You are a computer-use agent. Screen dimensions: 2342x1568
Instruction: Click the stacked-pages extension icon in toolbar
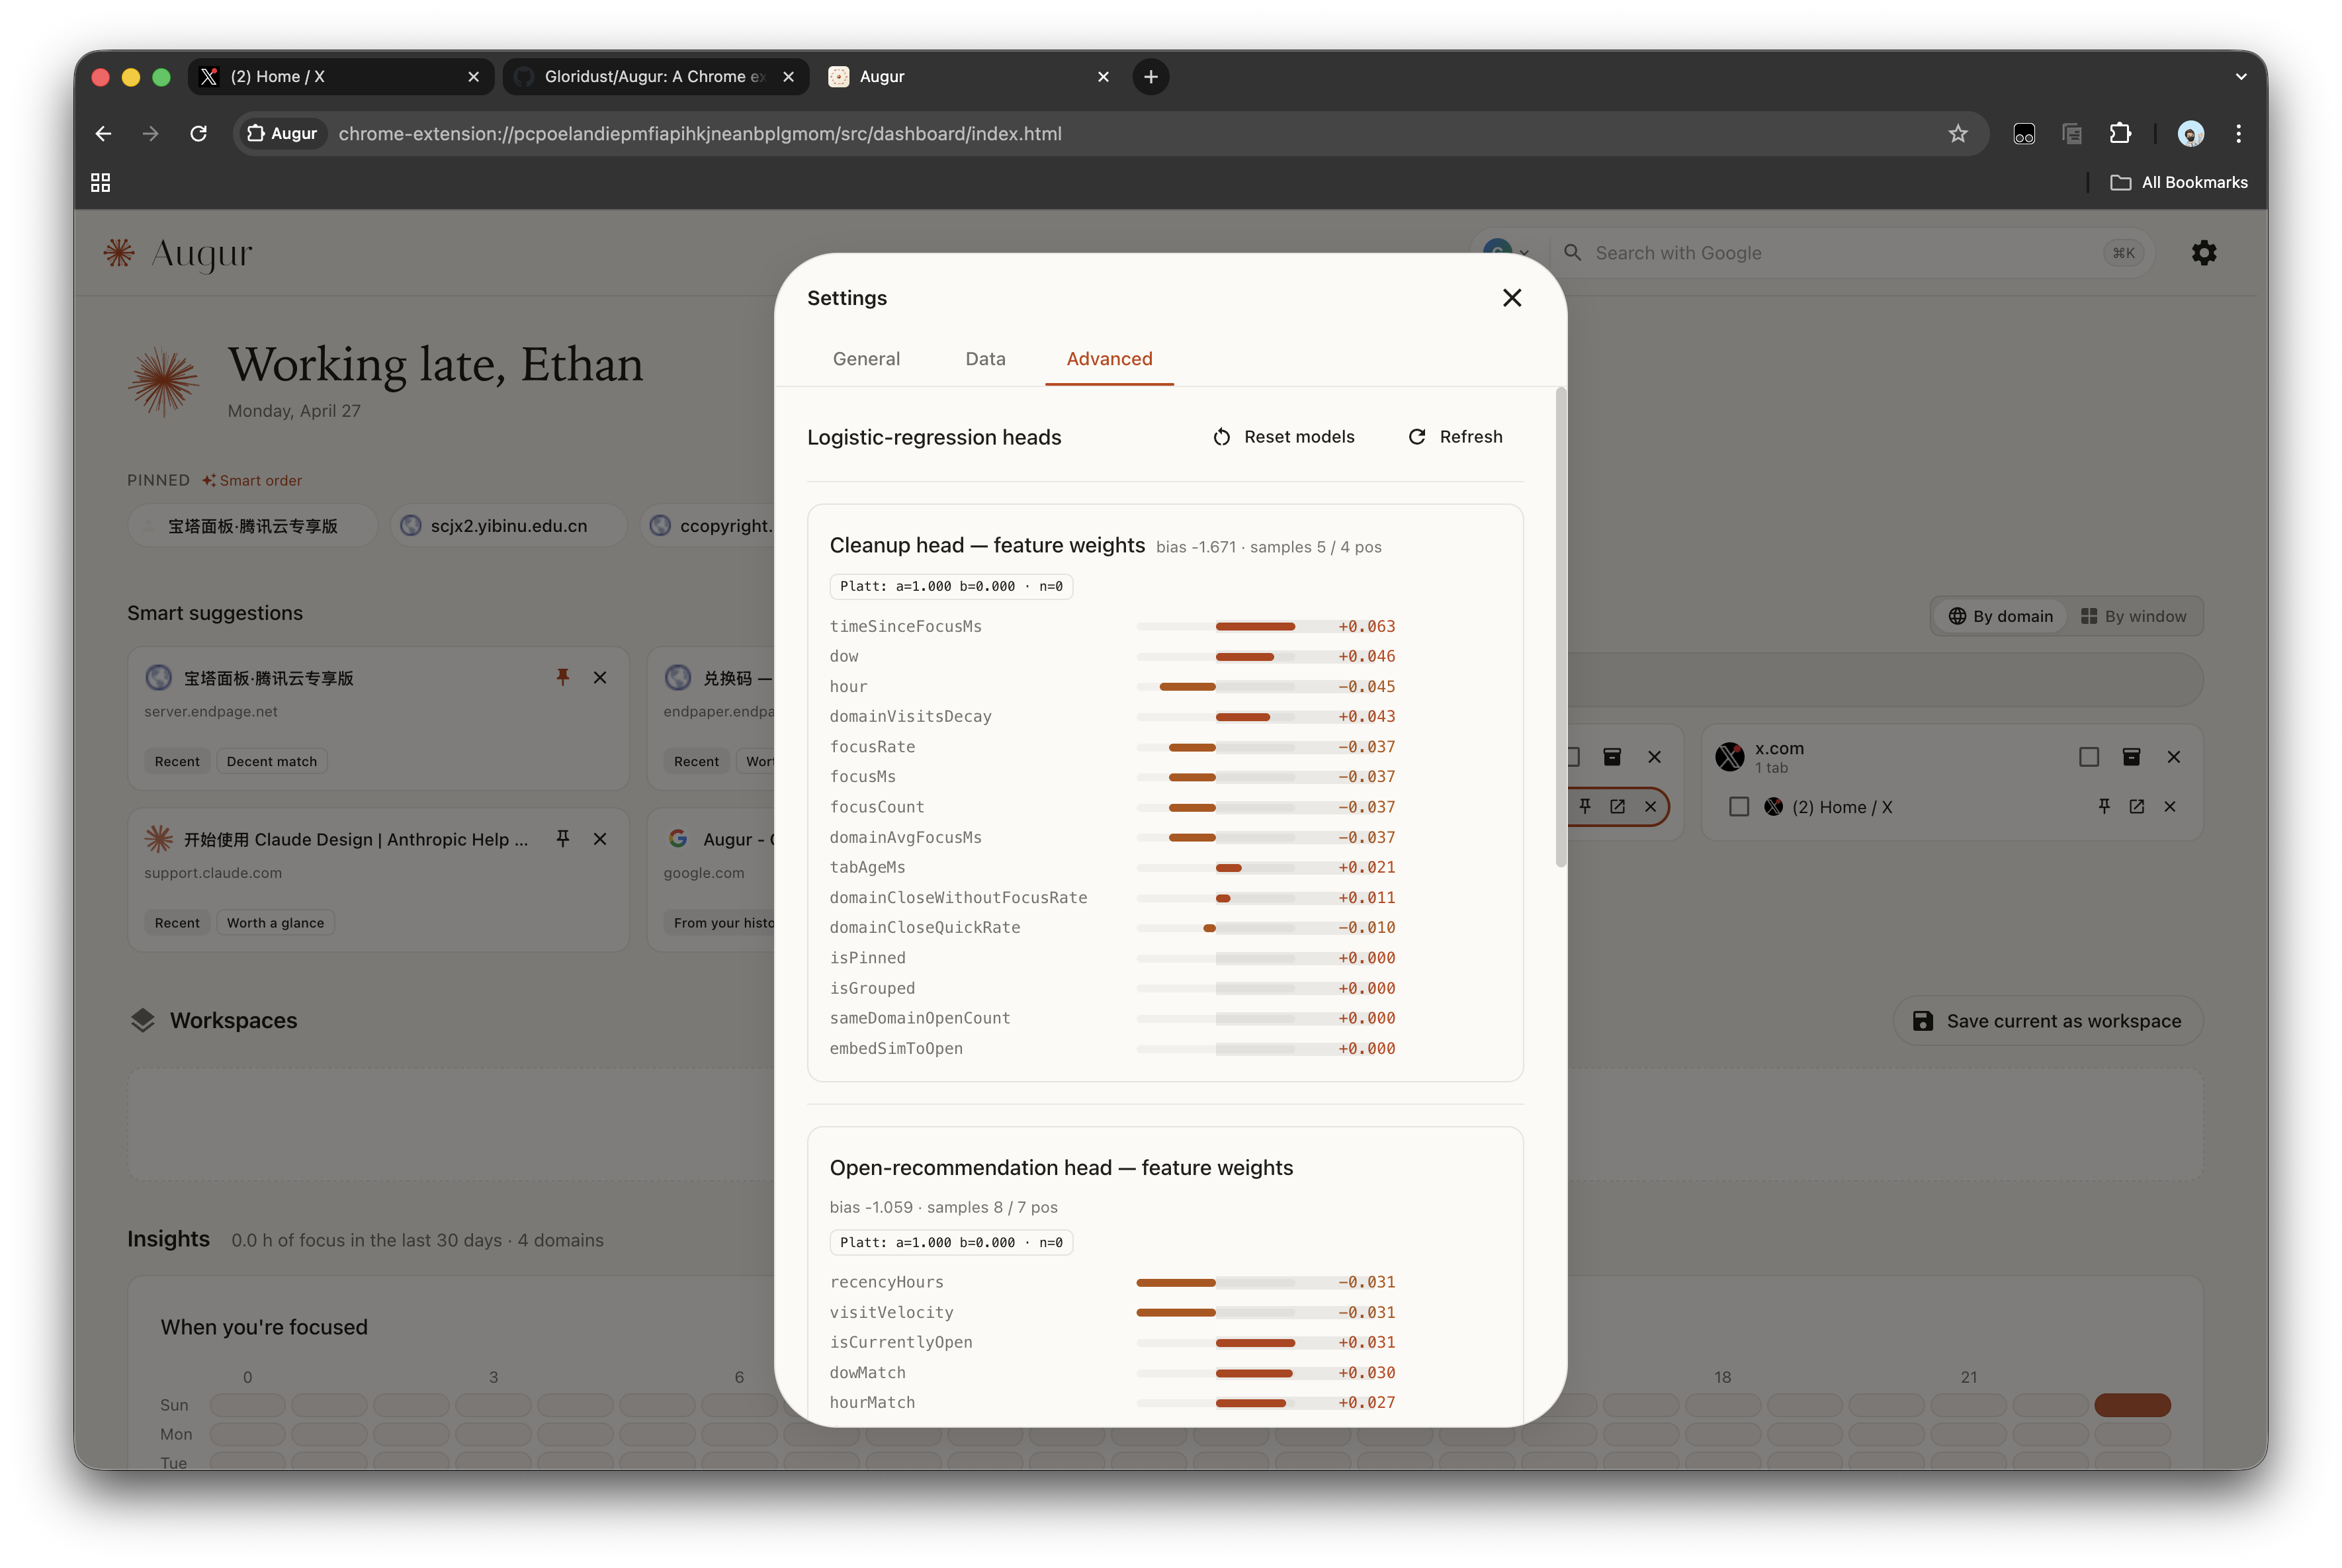pyautogui.click(x=2072, y=133)
